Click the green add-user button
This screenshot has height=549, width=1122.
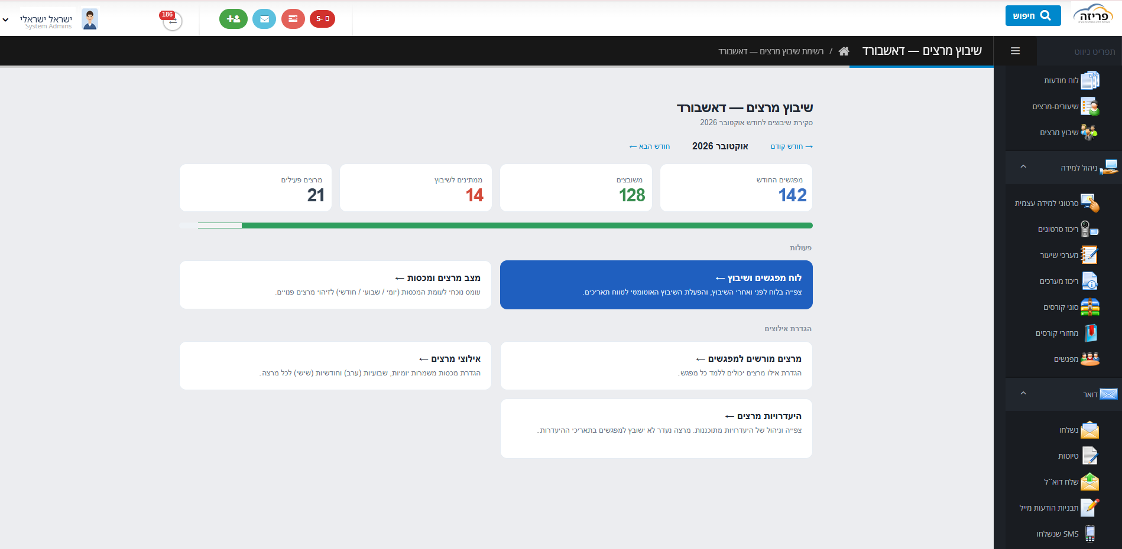pyautogui.click(x=234, y=19)
